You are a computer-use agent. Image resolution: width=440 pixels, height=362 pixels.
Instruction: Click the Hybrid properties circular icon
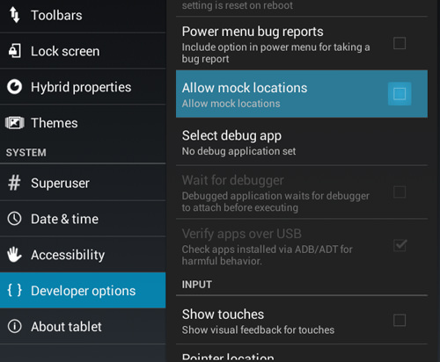tap(14, 87)
